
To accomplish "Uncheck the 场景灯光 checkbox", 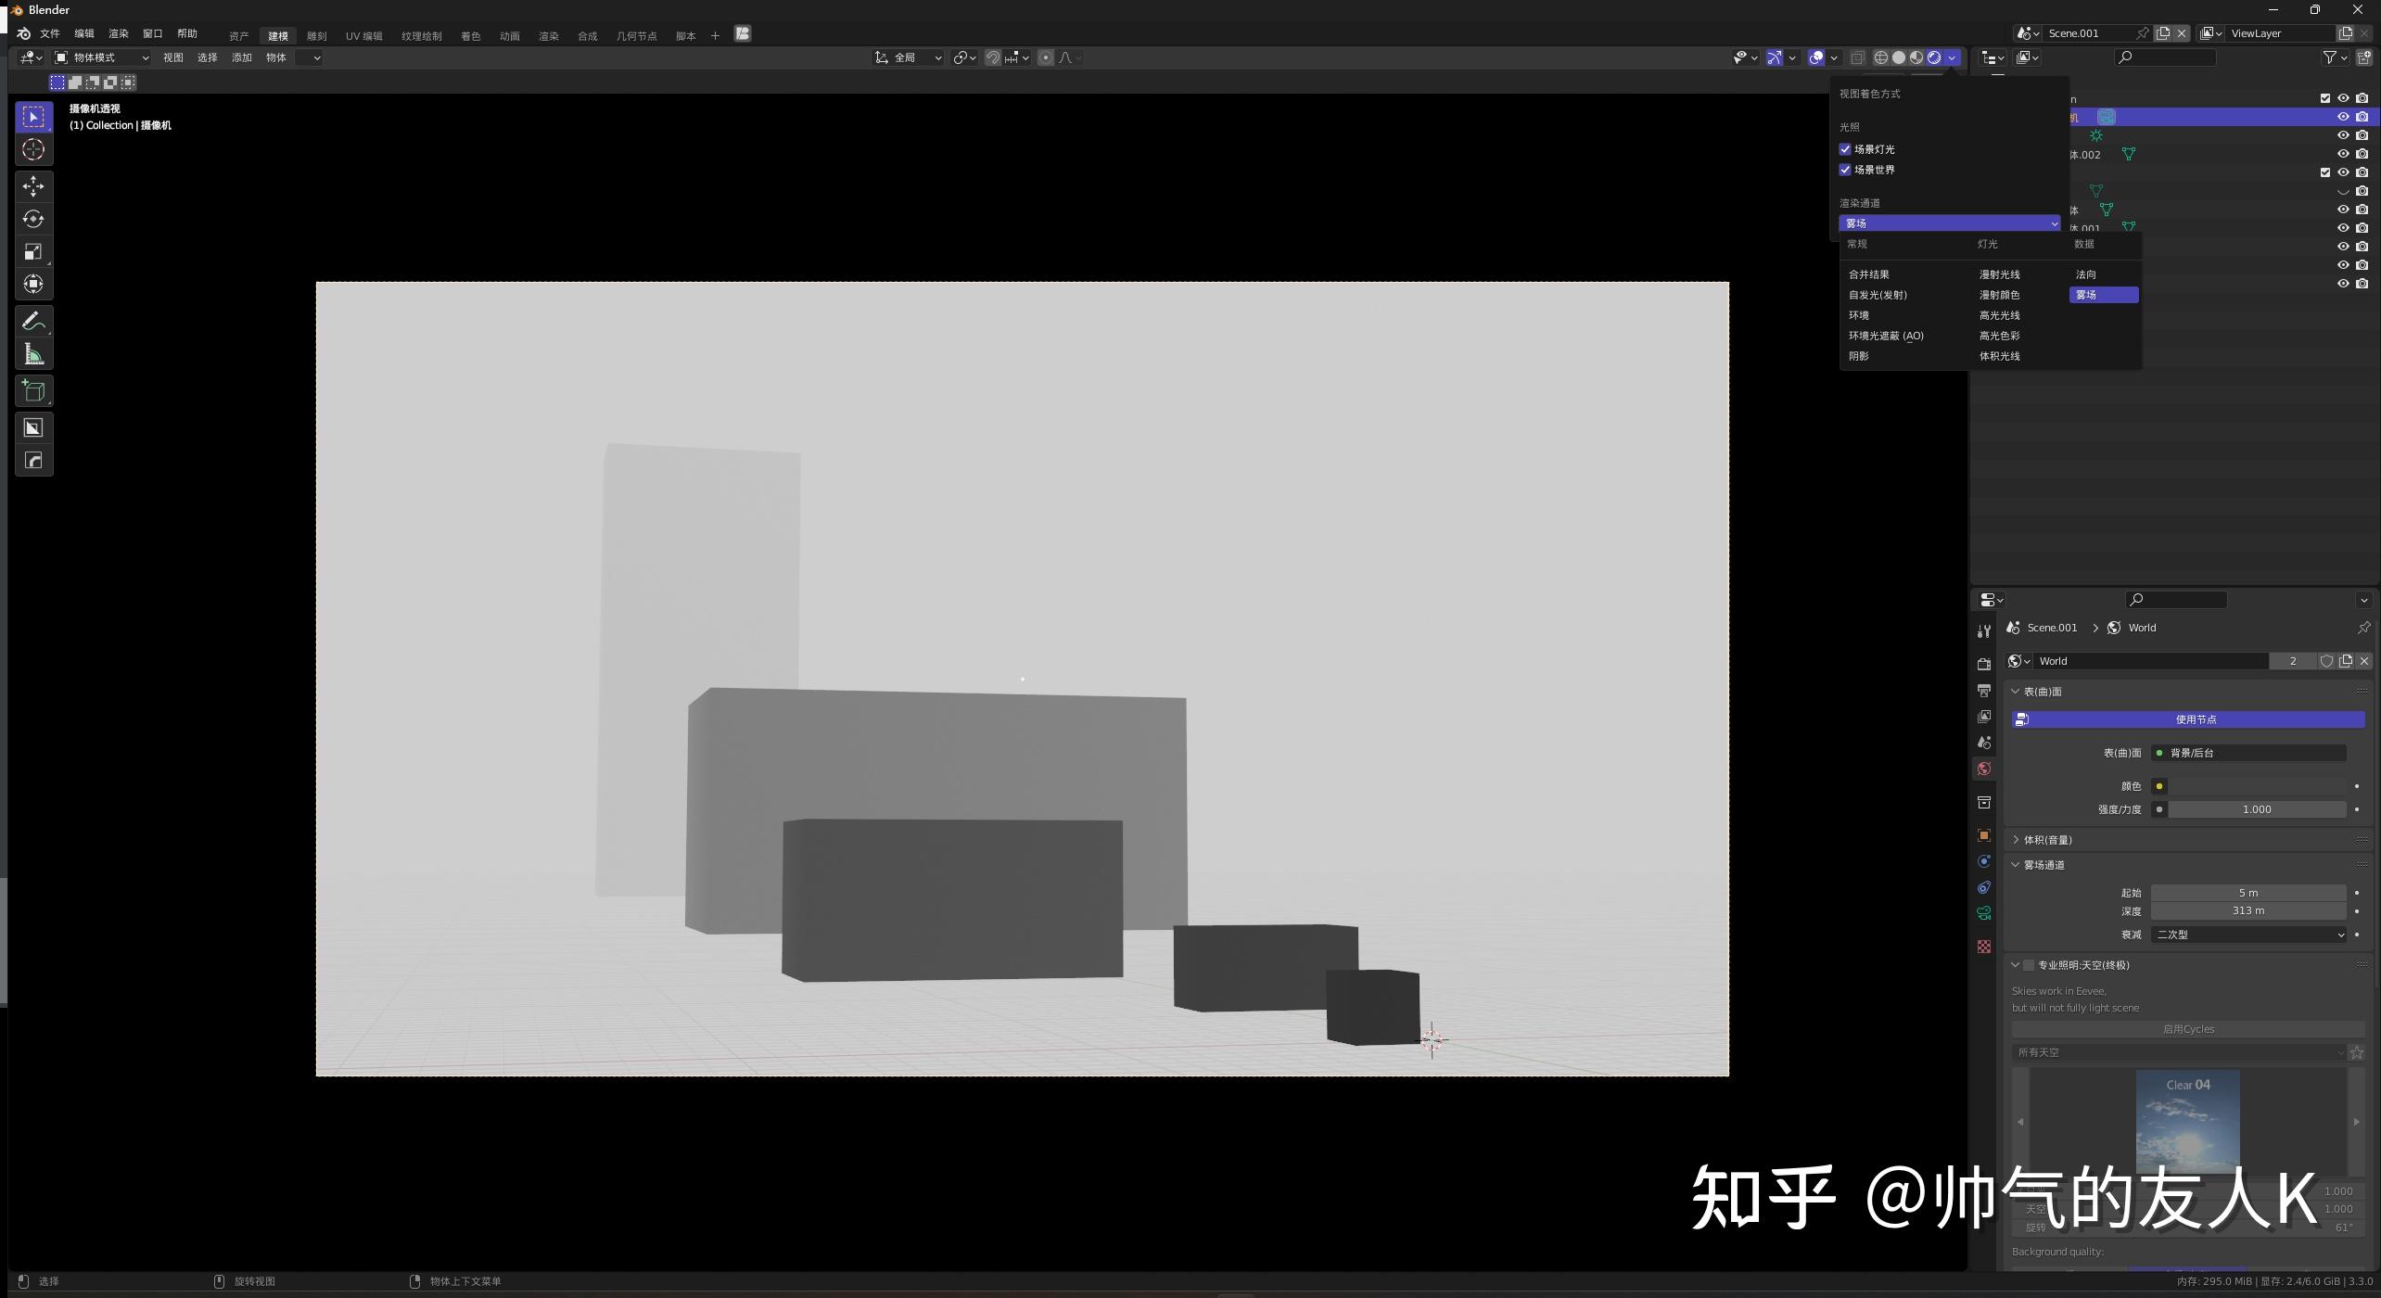I will [1845, 149].
